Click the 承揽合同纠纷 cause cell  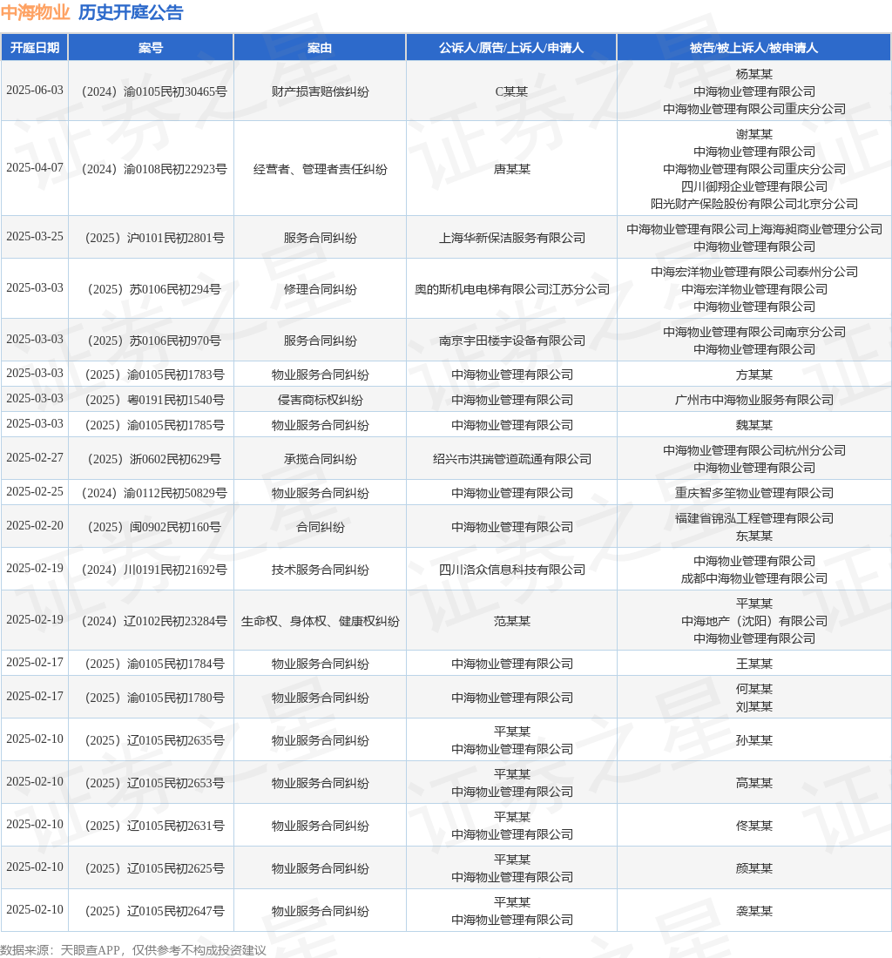point(321,459)
